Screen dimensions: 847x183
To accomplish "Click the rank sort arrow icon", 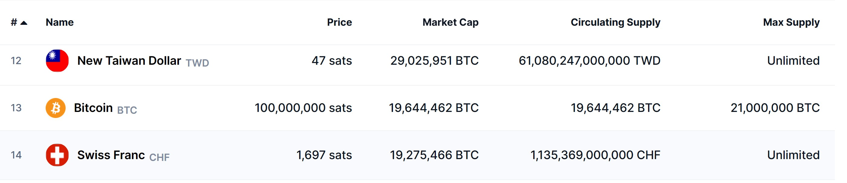I will (x=24, y=23).
